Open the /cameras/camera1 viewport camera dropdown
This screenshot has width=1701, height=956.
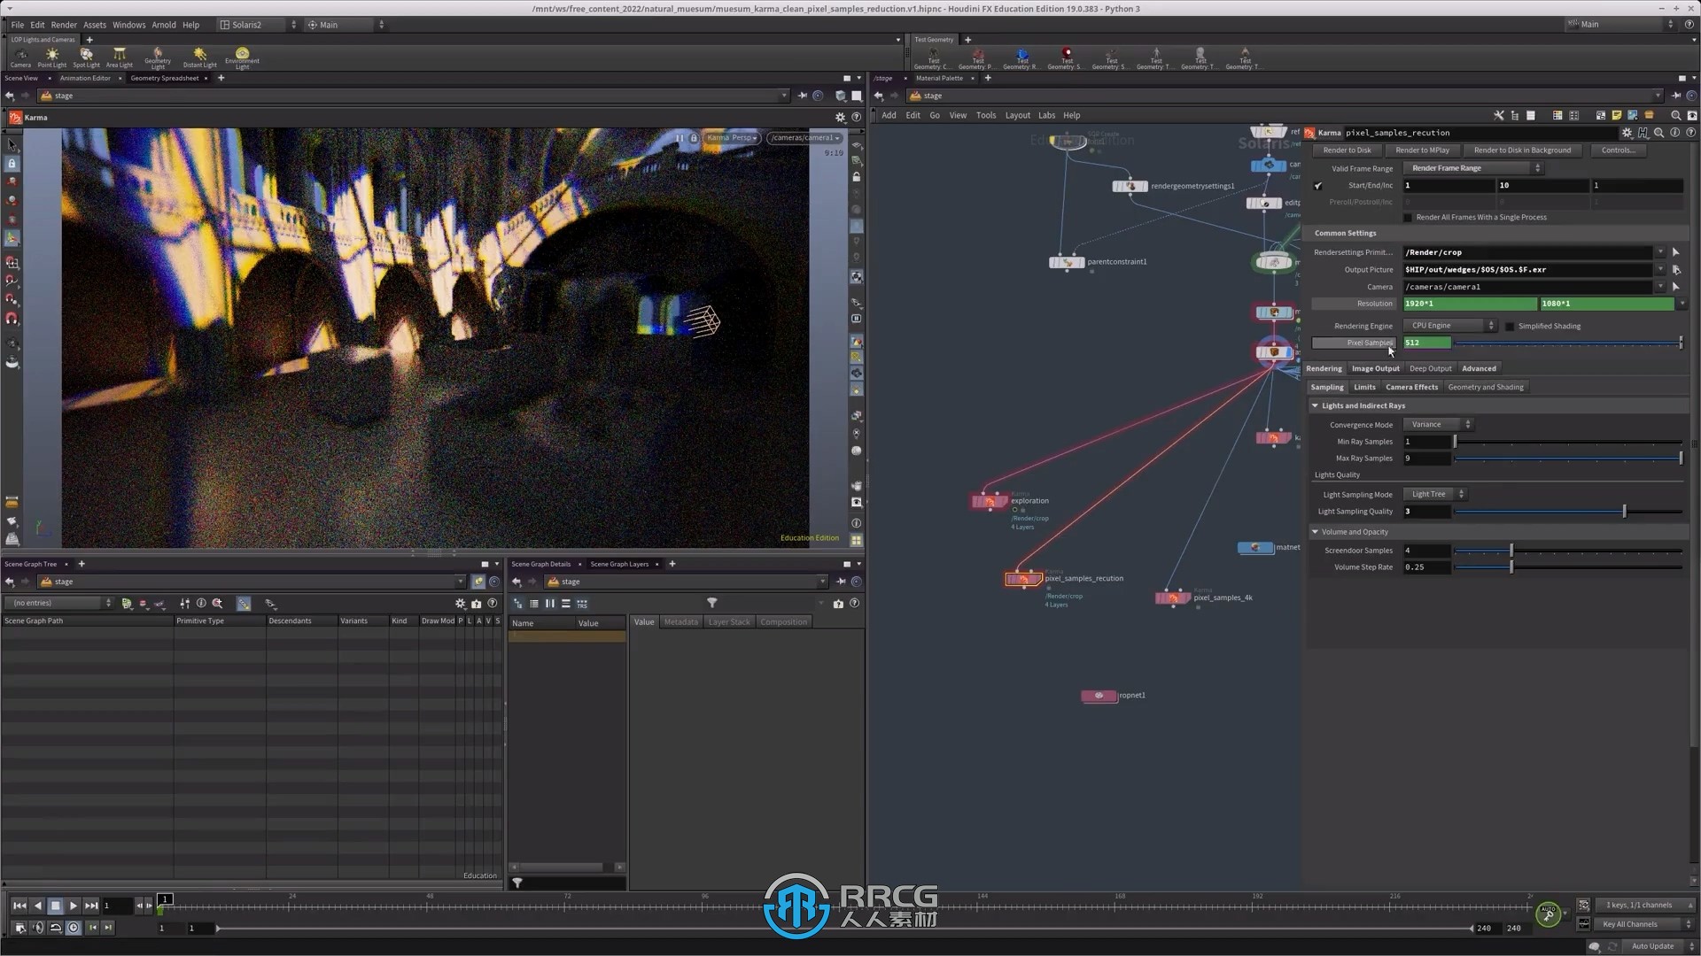(804, 138)
